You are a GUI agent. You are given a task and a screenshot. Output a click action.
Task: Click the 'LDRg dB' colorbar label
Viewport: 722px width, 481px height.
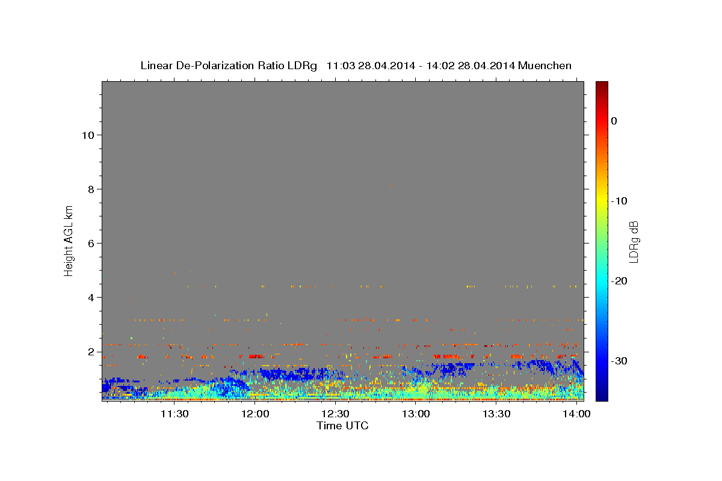(x=633, y=242)
